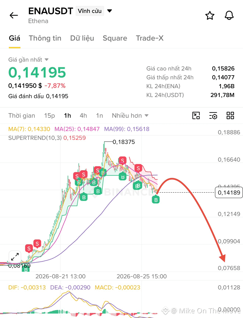Select the Thời gian chart option
The width and height of the screenshot is (243, 318).
22,116
